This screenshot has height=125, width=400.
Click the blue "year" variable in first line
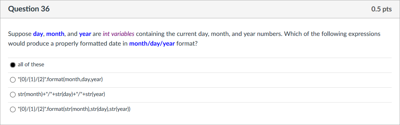85,34
